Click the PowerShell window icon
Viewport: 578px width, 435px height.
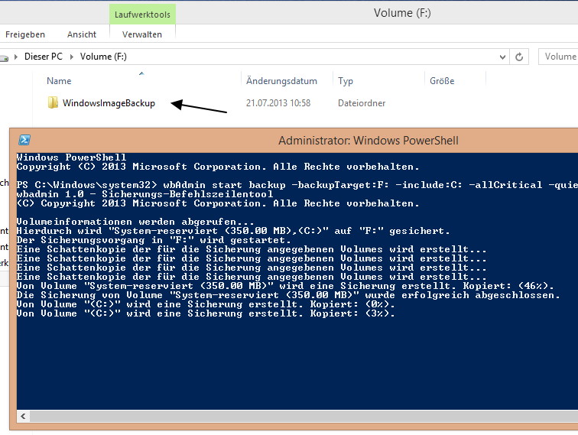[24, 140]
